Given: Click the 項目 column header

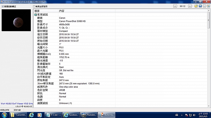Looking at the screenshot, I should [x=46, y=11].
